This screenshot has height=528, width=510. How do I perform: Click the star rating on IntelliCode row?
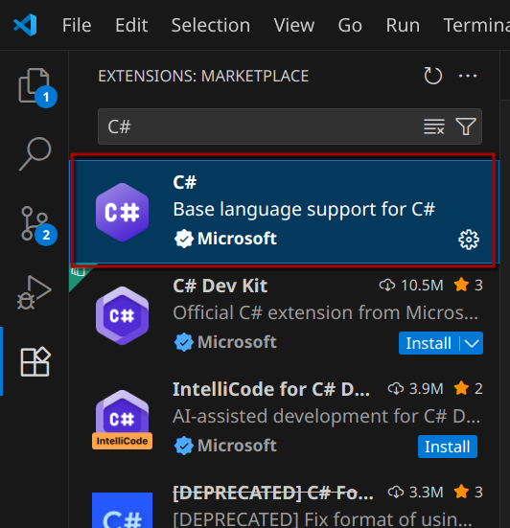pyautogui.click(x=468, y=389)
